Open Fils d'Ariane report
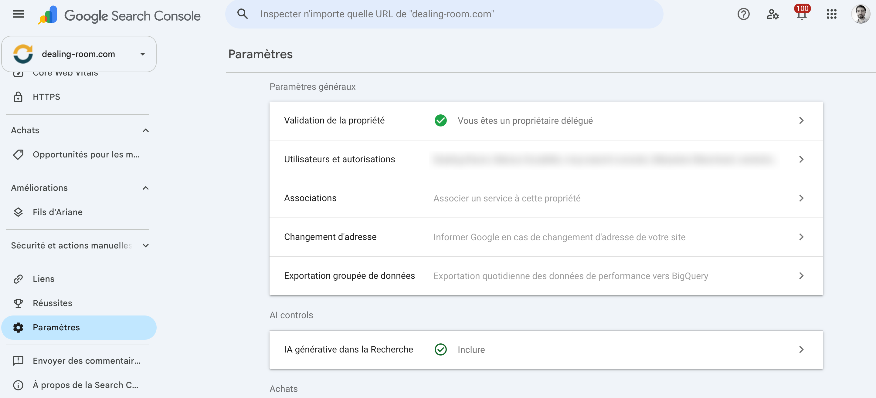 [x=79, y=212]
